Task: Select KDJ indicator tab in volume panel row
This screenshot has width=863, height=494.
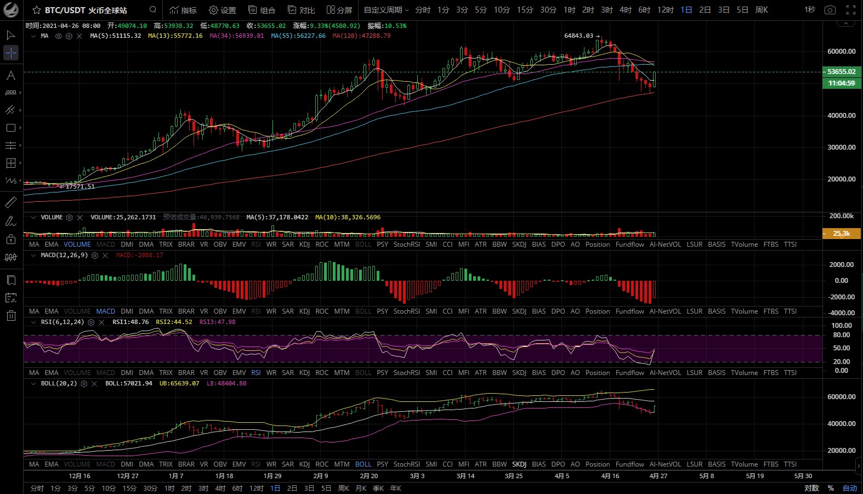Action: [x=304, y=245]
